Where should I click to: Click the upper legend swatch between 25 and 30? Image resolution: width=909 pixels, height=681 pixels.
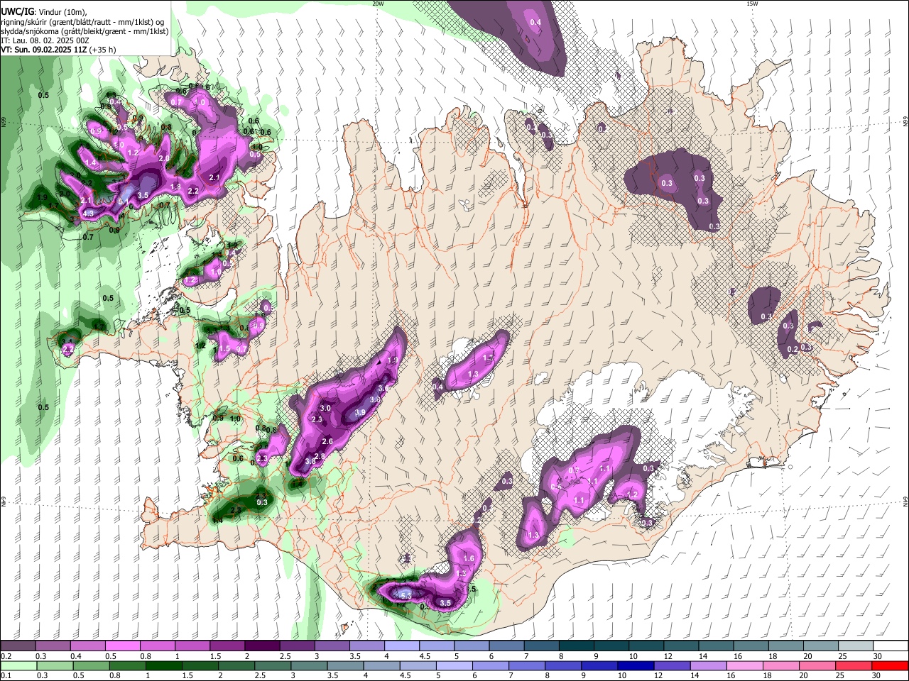pyautogui.click(x=855, y=646)
